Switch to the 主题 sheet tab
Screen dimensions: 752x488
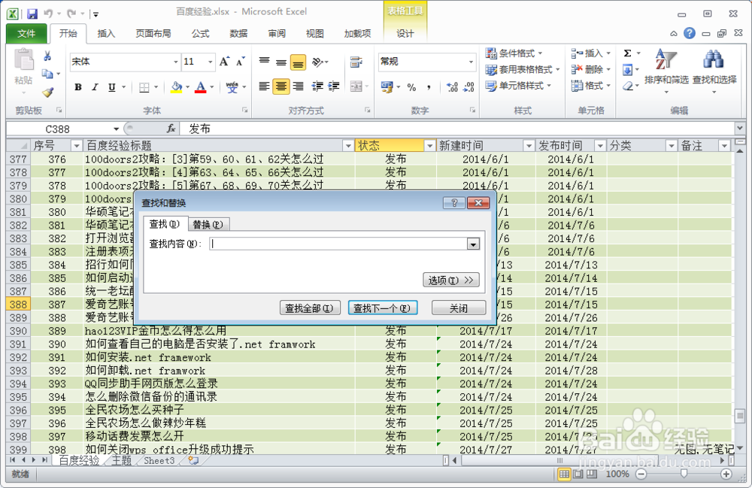121,461
